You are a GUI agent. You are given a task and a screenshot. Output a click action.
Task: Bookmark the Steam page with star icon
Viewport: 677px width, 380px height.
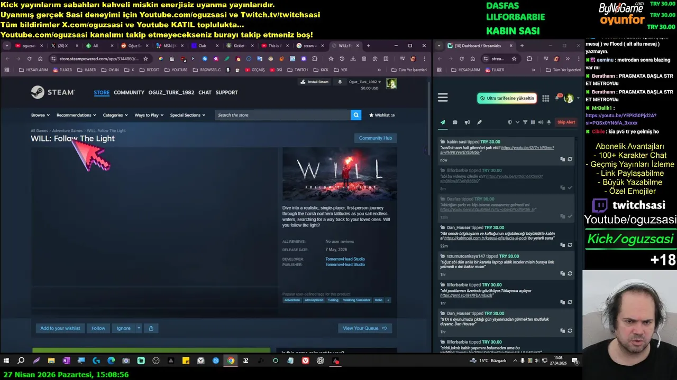click(x=145, y=59)
